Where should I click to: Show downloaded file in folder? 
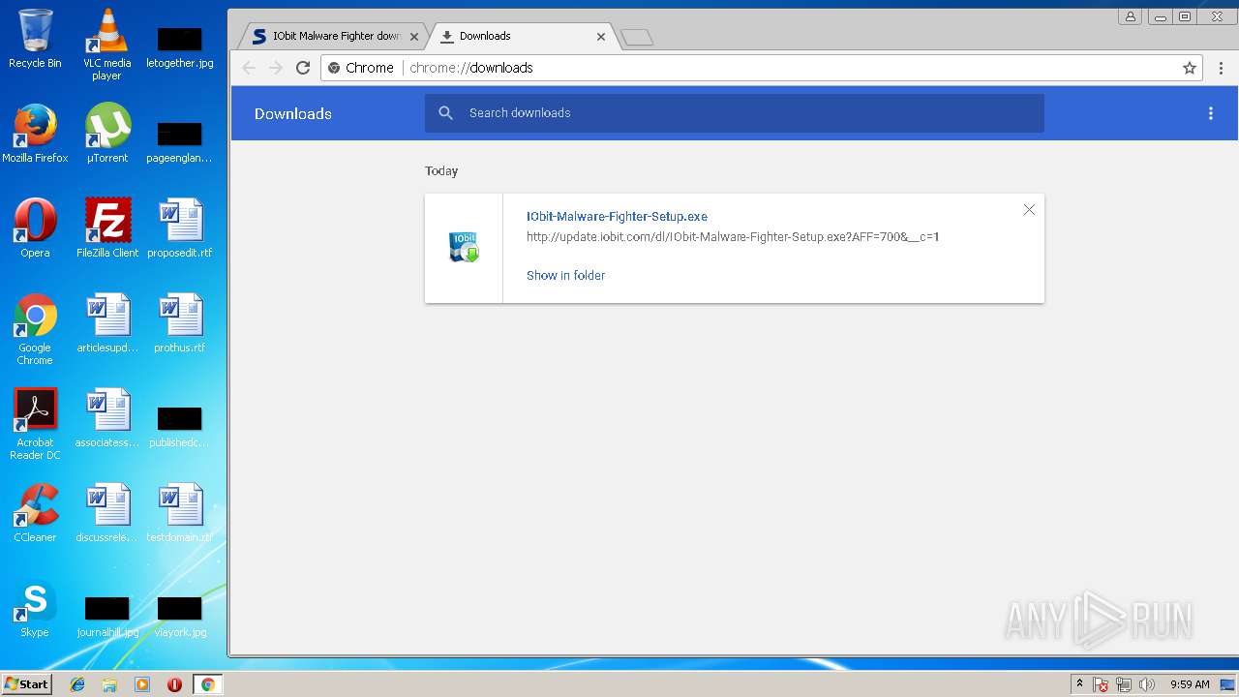(565, 276)
